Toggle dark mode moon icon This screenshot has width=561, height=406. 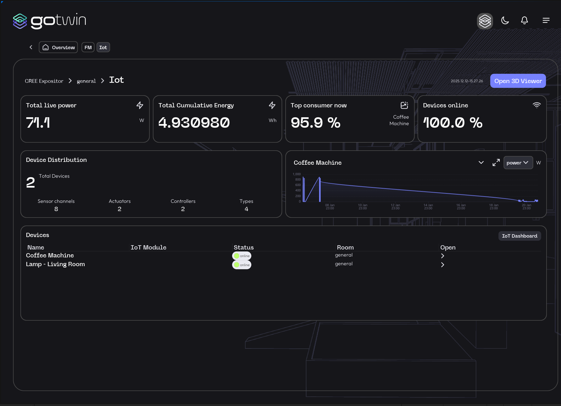[x=505, y=20]
